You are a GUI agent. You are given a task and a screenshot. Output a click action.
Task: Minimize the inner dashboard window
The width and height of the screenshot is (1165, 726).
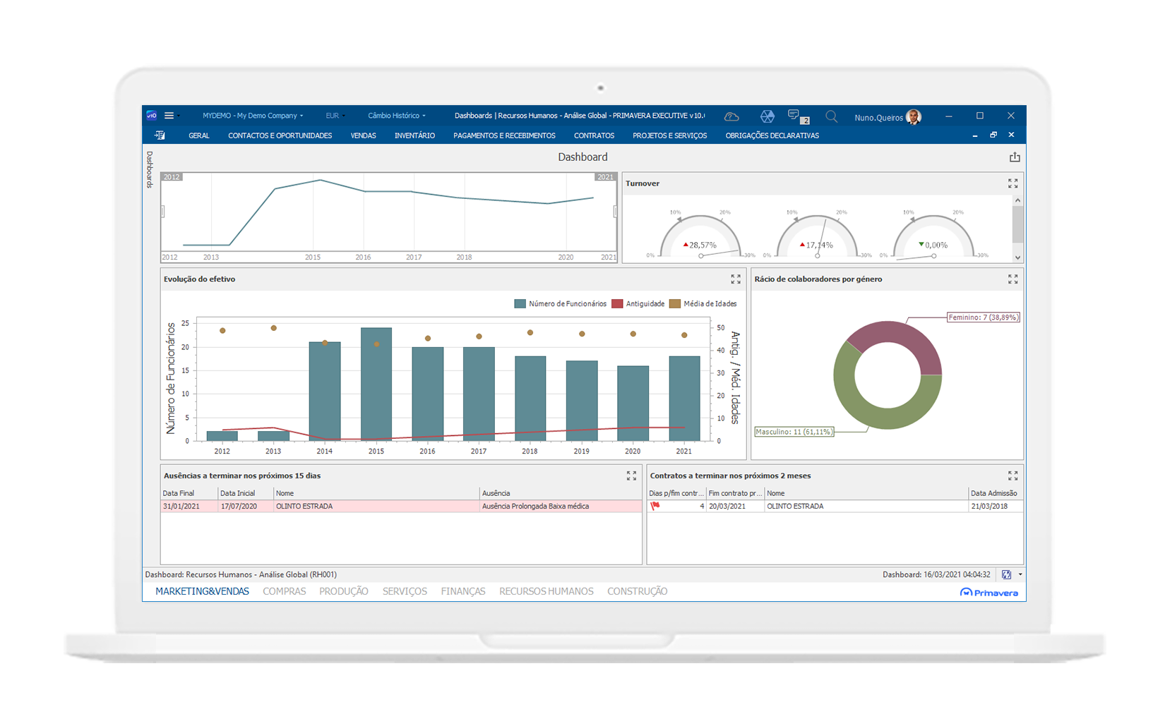point(975,135)
